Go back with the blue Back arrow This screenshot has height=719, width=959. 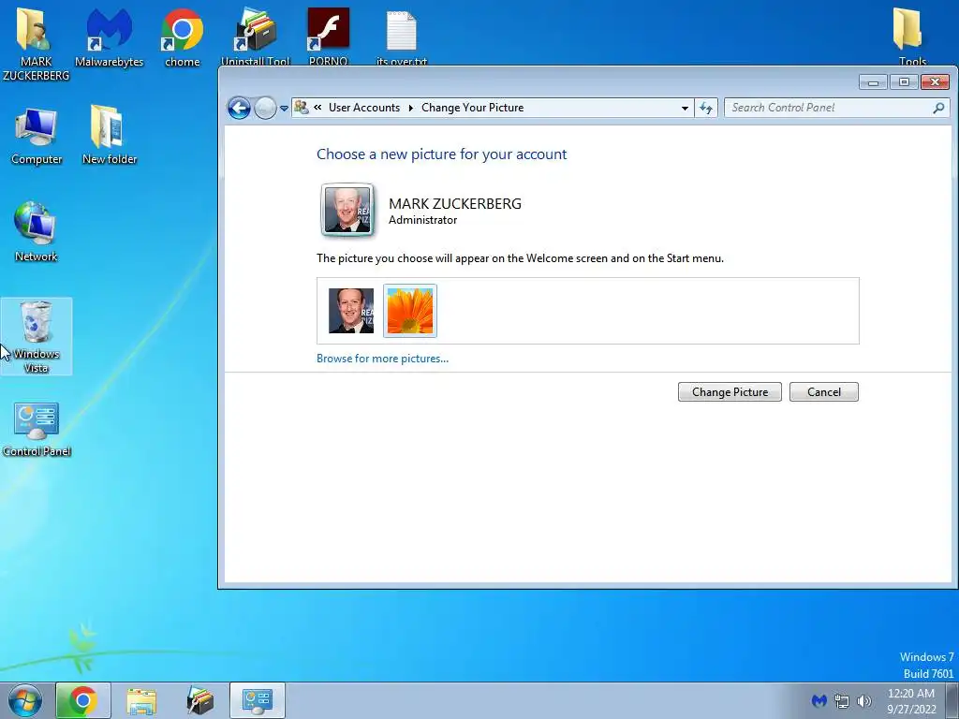tap(239, 109)
